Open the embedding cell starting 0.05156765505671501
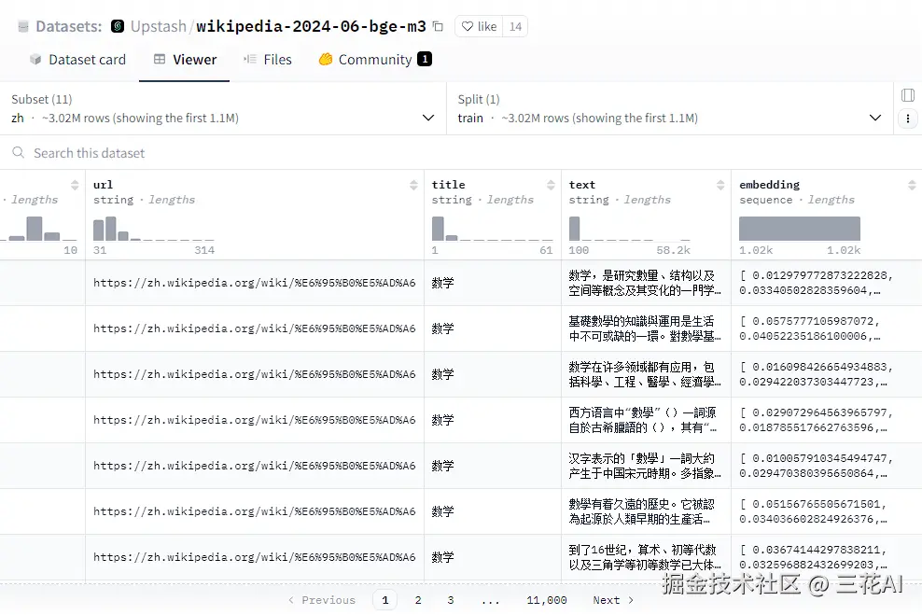The height and width of the screenshot is (615, 922). tap(826, 511)
